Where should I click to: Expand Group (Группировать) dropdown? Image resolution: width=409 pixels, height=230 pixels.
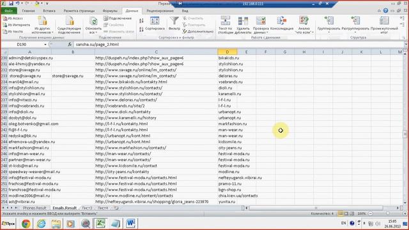click(328, 33)
